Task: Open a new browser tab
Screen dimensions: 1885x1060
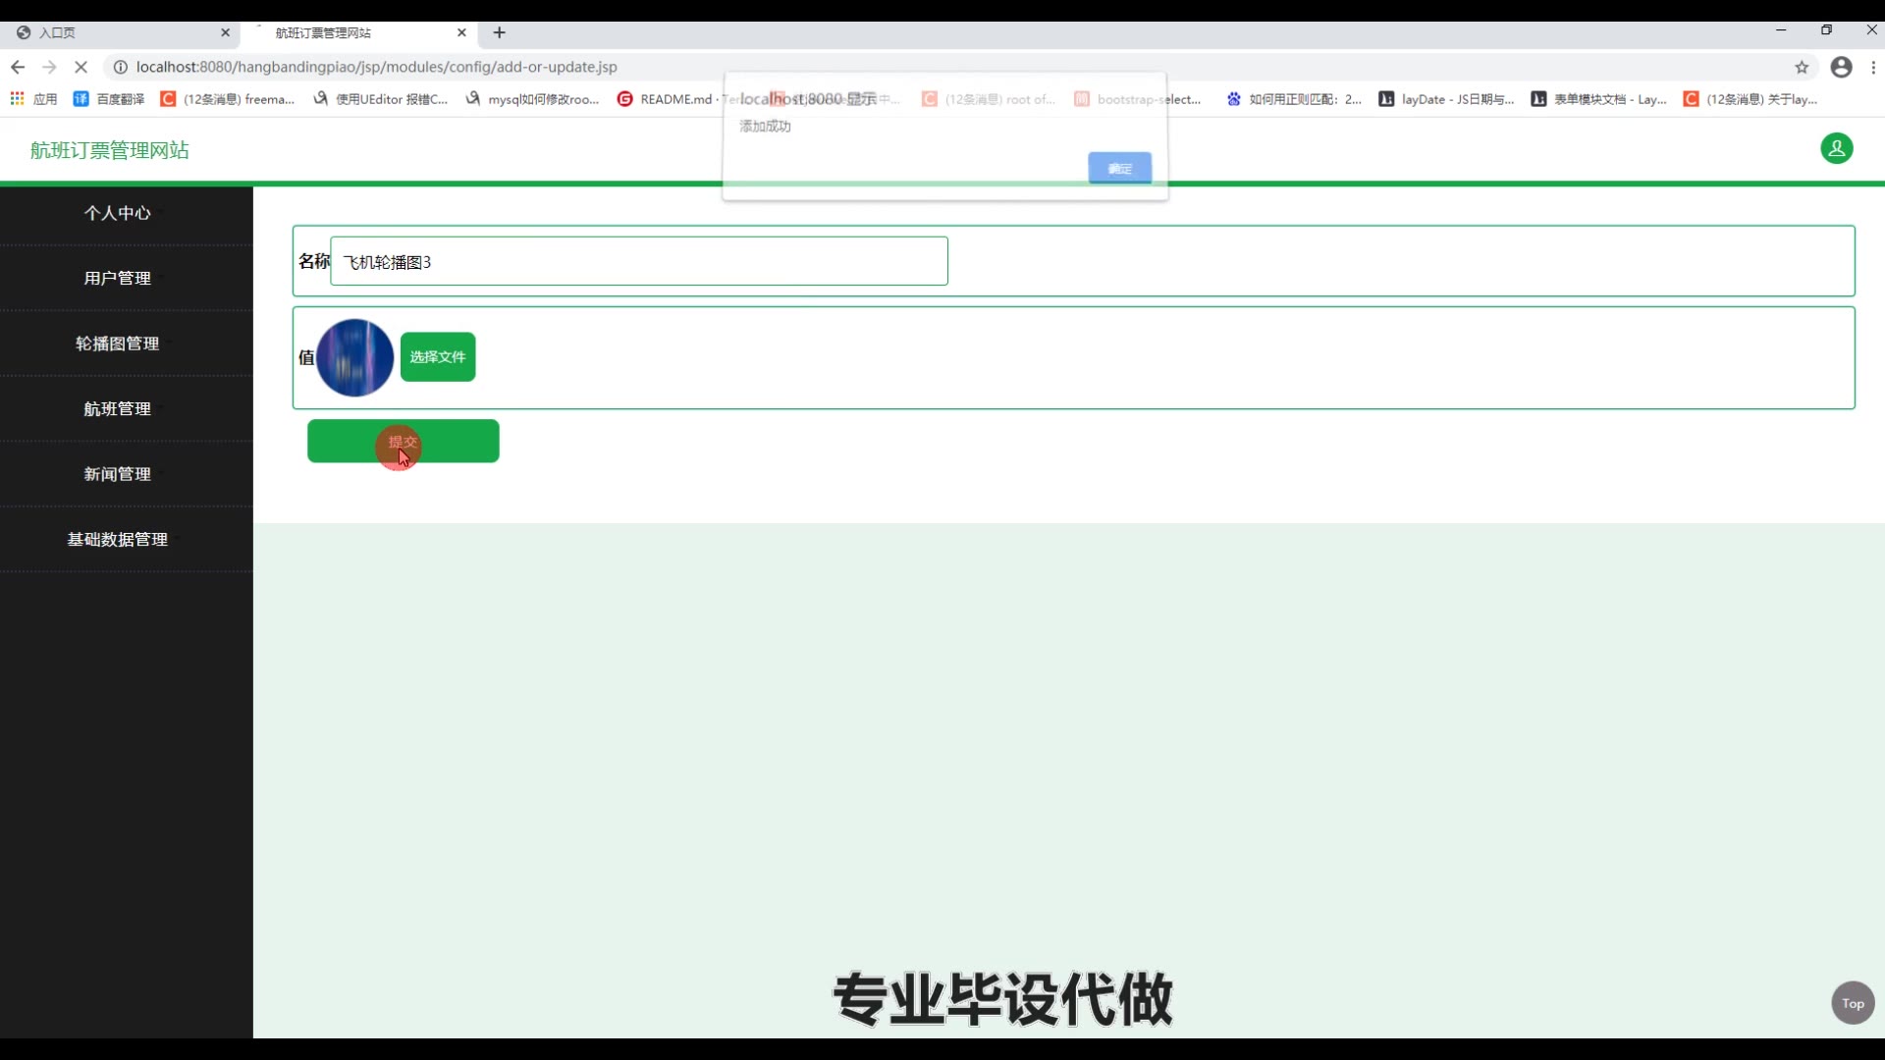Action: point(499,32)
